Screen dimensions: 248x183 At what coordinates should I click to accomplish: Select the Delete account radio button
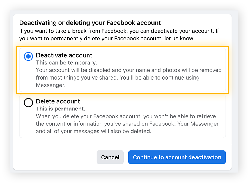coord(28,102)
